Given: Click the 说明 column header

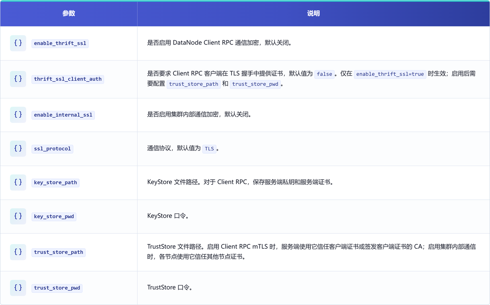Looking at the screenshot, I should click(x=314, y=13).
